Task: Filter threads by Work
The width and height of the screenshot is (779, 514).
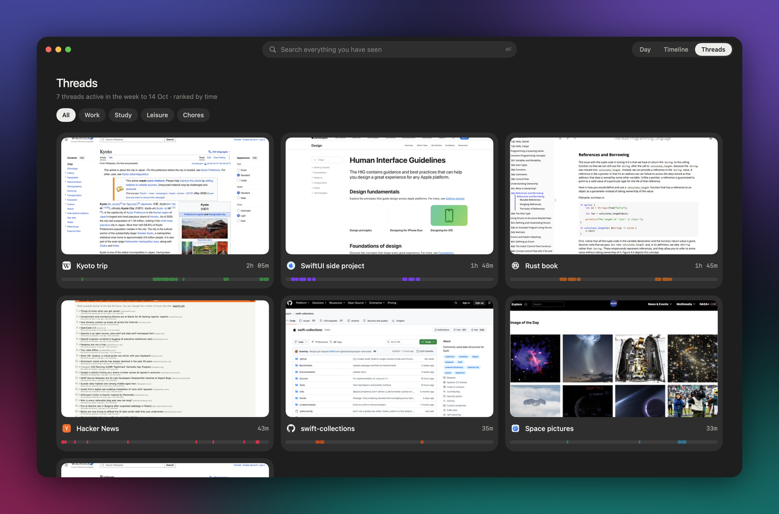Action: point(92,115)
